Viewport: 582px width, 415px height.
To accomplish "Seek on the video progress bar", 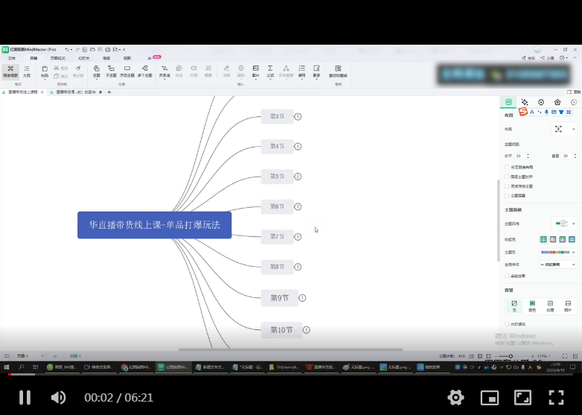I will pyautogui.click(x=291, y=374).
